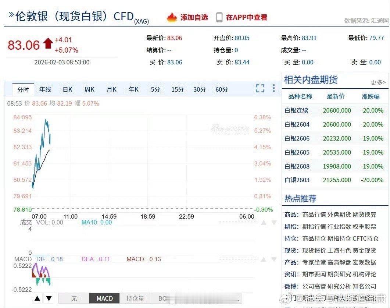Select the 15分 interval tab
The image size is (390, 308).
178,89
